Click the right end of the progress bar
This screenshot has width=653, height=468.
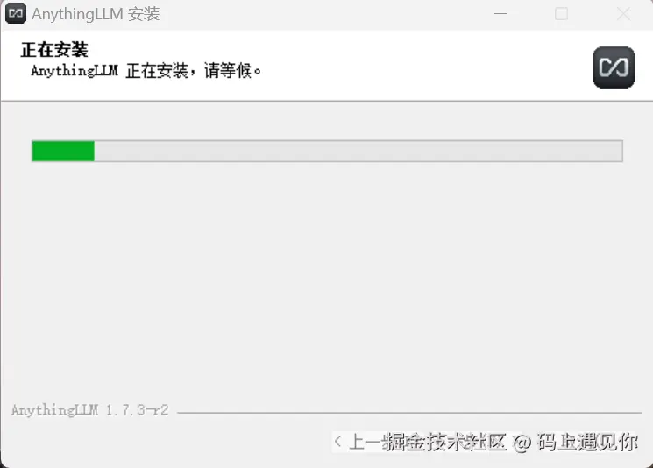[616, 151]
